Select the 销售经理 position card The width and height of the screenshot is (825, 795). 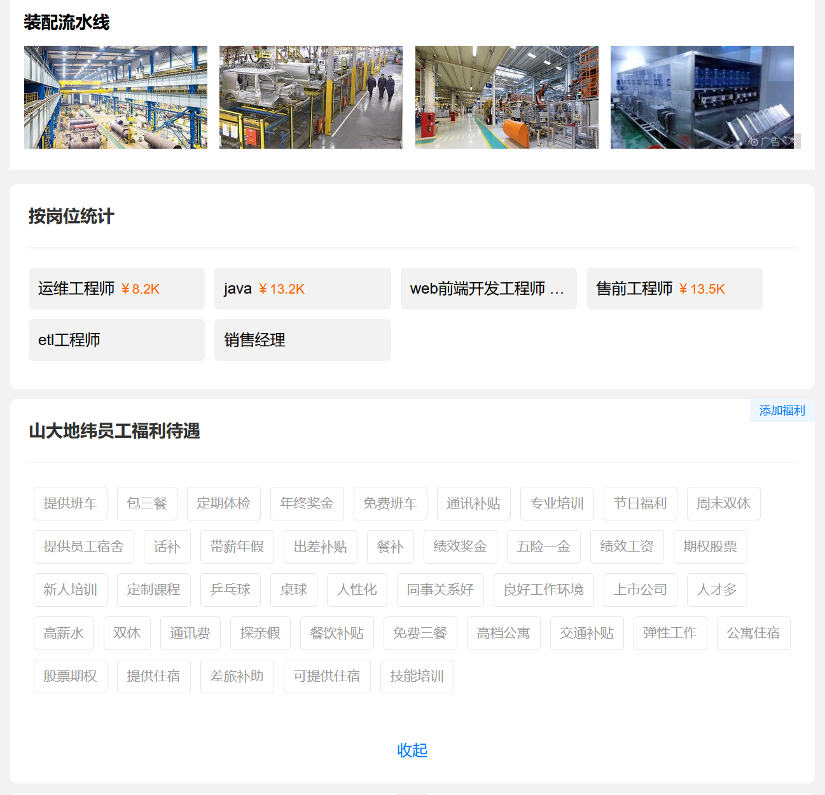pos(302,340)
